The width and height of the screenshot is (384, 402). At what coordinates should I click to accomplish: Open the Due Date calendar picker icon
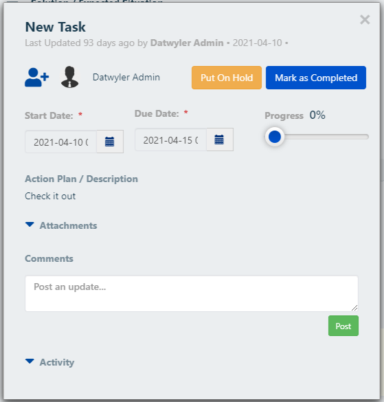click(219, 139)
